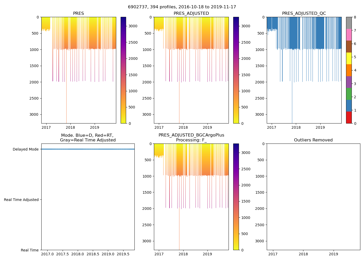Click the Outliers Removed plot title

click(313, 140)
